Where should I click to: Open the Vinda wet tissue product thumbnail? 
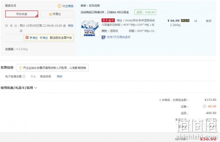pos(90,28)
